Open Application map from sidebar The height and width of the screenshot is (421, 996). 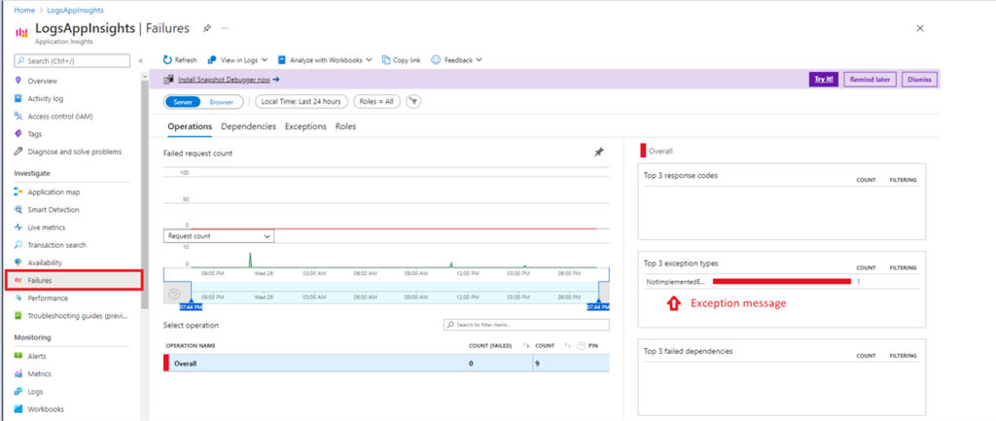(x=53, y=192)
